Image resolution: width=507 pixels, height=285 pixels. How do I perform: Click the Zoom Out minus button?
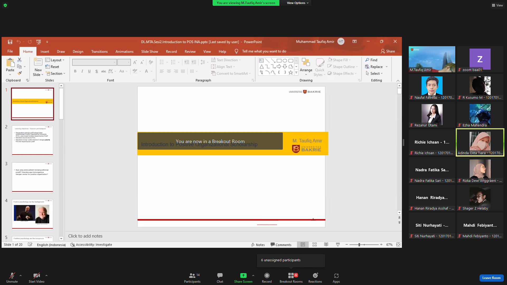[347, 245]
